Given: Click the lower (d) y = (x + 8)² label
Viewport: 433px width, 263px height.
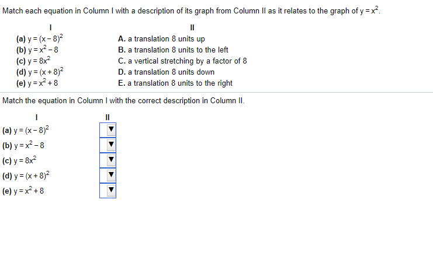Looking at the screenshot, I should (x=26, y=176).
